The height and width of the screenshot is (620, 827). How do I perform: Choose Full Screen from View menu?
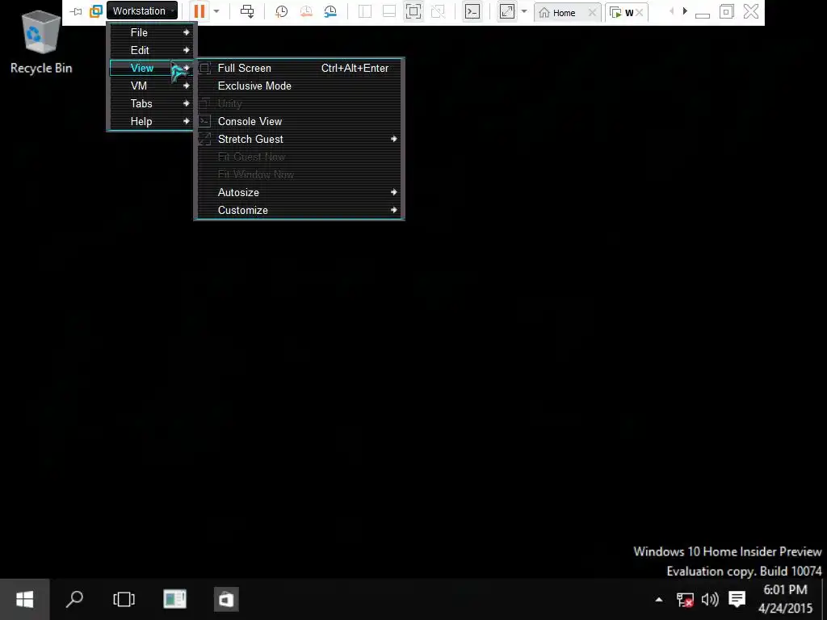click(299, 68)
